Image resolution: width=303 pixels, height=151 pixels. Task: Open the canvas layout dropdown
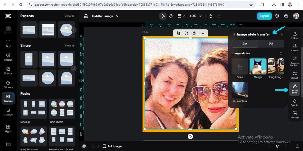[x=181, y=16]
